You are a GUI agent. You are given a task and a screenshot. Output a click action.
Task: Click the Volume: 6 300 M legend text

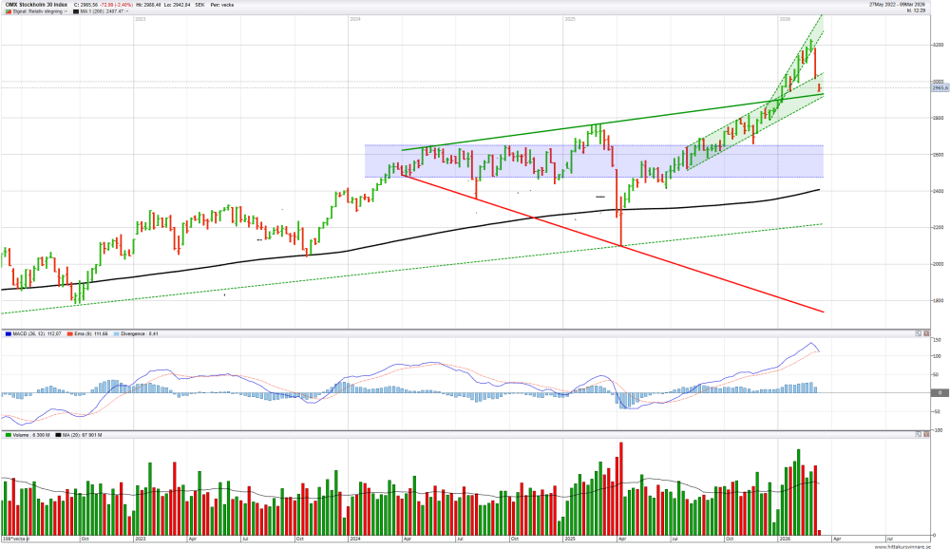[31, 435]
